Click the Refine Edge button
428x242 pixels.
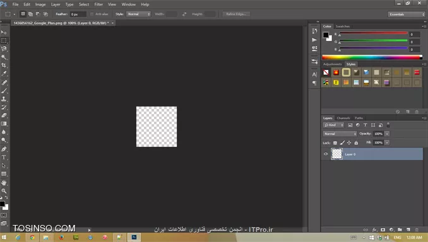(236, 14)
